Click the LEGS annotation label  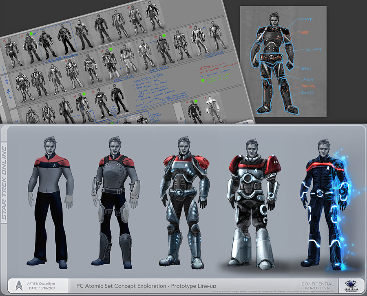[307, 79]
